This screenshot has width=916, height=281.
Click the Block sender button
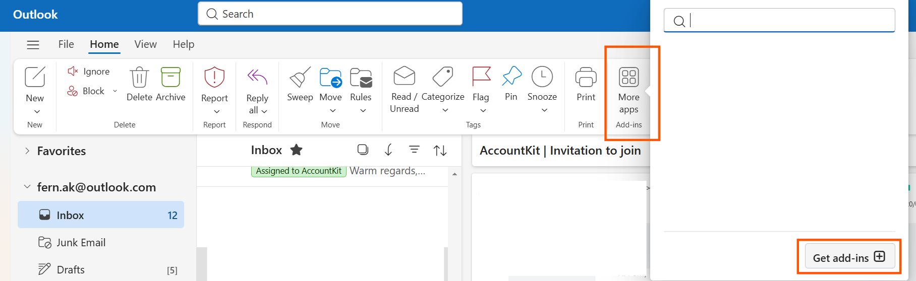coord(86,91)
